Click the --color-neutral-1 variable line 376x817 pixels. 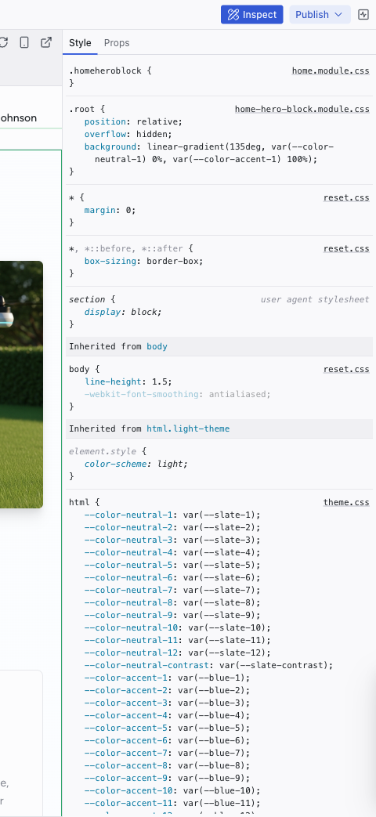click(x=172, y=515)
